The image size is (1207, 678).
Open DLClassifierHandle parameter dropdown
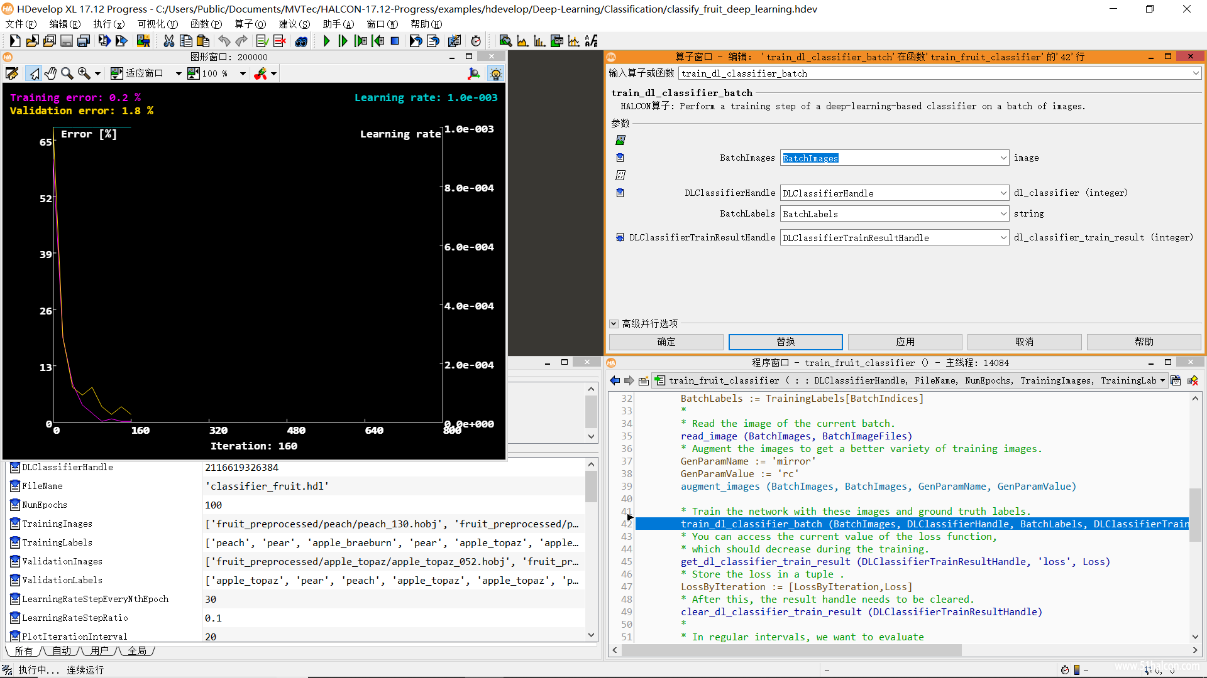1003,193
